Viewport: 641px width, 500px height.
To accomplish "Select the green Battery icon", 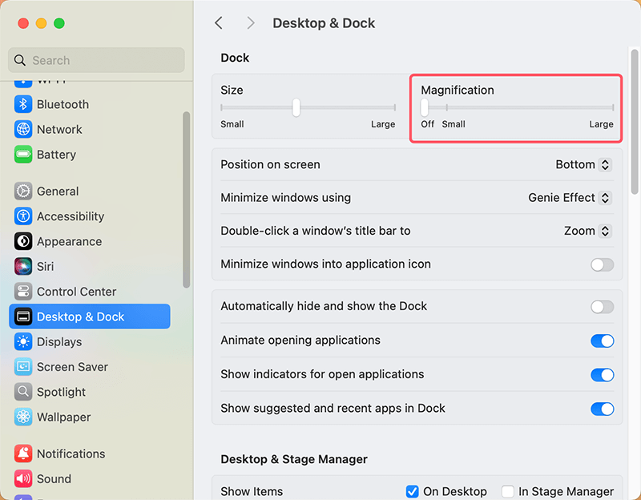I will 23,155.
